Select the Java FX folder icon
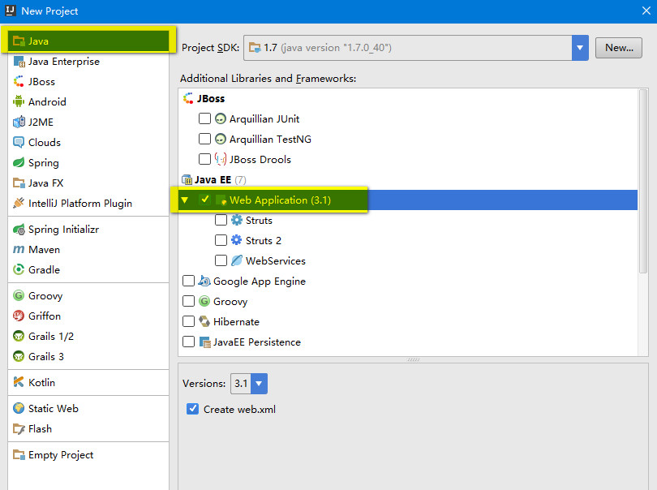The height and width of the screenshot is (490, 657). click(19, 183)
